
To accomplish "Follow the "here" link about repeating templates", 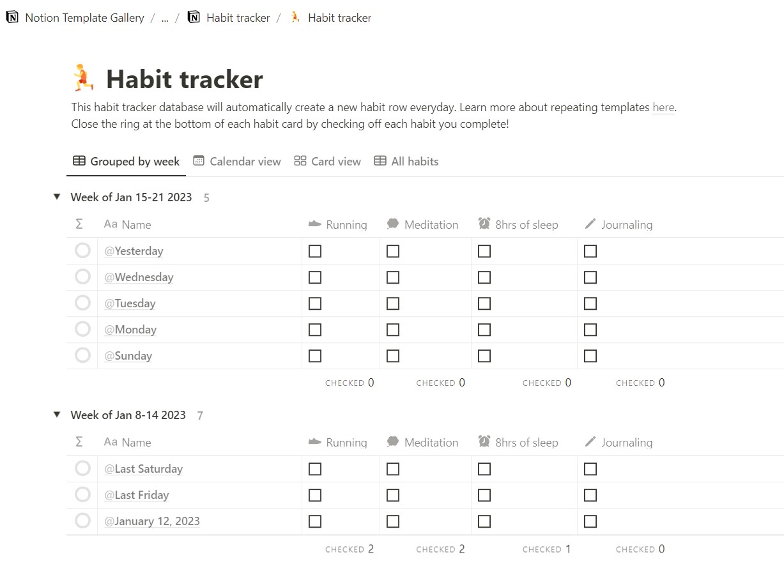I will [x=663, y=107].
